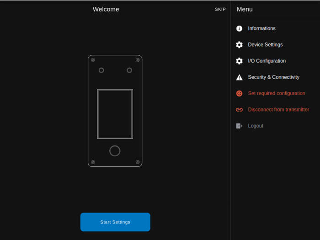
Task: Click the device outline illustration
Action: coord(115,111)
